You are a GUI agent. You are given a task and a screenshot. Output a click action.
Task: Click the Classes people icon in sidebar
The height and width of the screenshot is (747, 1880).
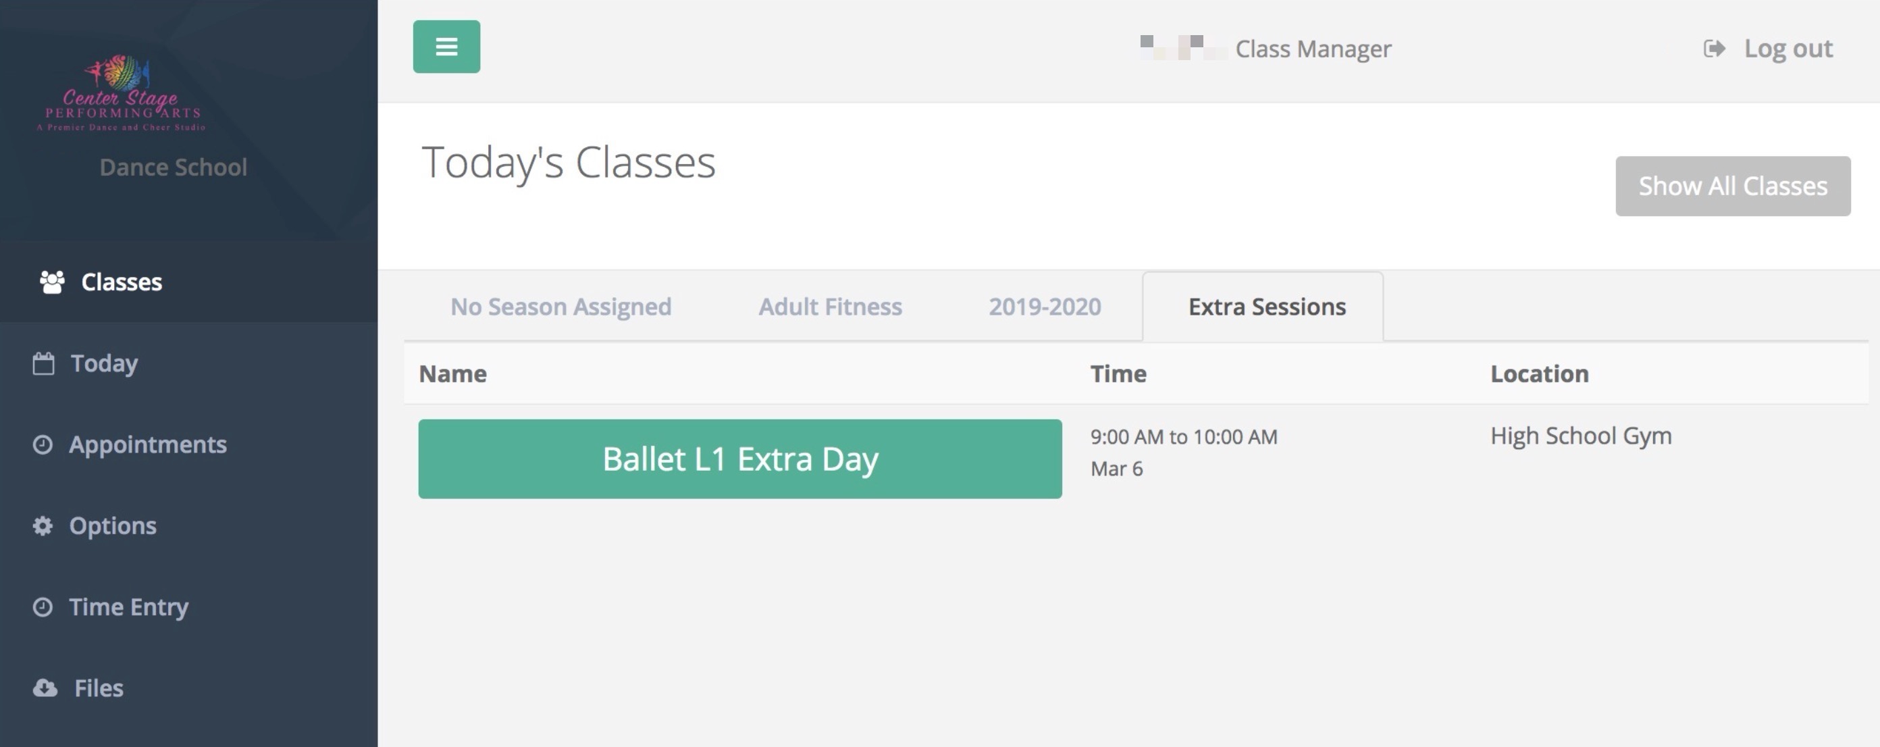click(52, 282)
